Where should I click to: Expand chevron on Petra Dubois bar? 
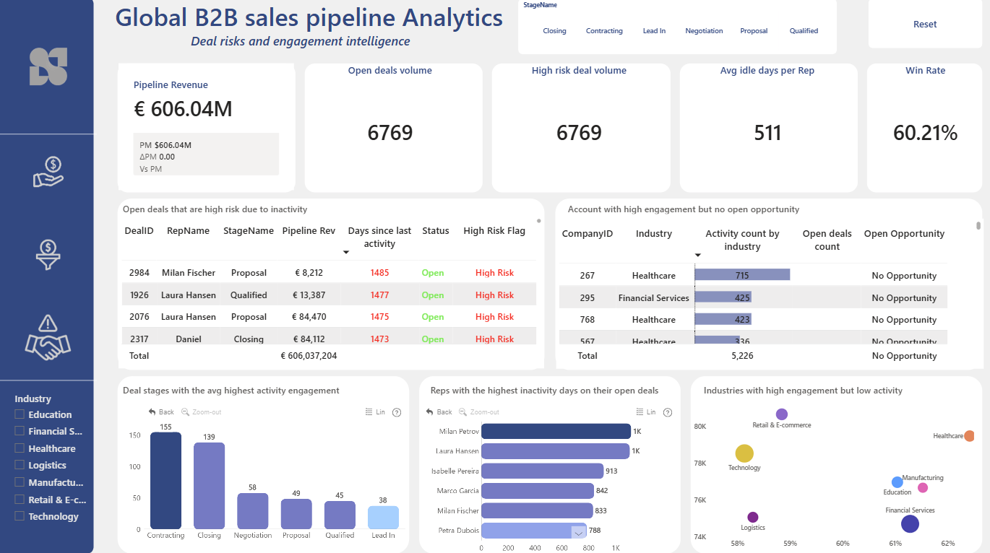(578, 533)
